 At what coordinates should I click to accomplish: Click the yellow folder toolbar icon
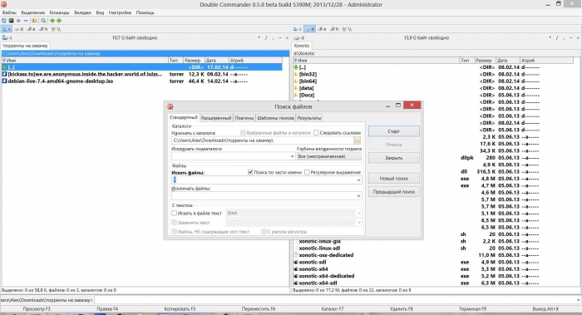[x=34, y=21]
